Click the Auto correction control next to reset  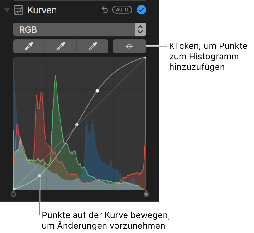coord(122,9)
